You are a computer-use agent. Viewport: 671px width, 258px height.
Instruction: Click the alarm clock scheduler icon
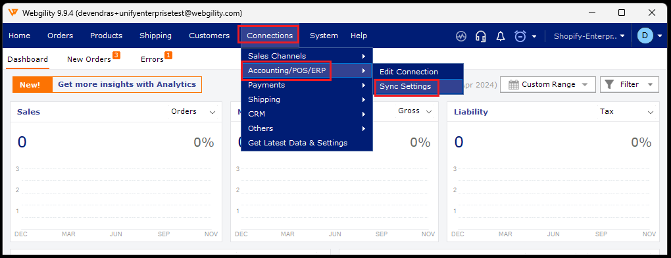coord(520,36)
